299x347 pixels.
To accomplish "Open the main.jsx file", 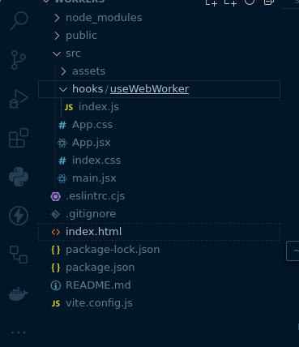I will (x=159, y=178).
